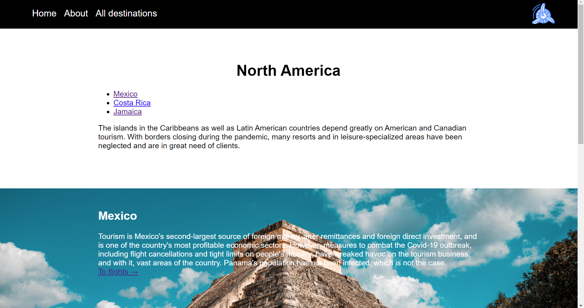Click the Mexico section heading

[117, 216]
